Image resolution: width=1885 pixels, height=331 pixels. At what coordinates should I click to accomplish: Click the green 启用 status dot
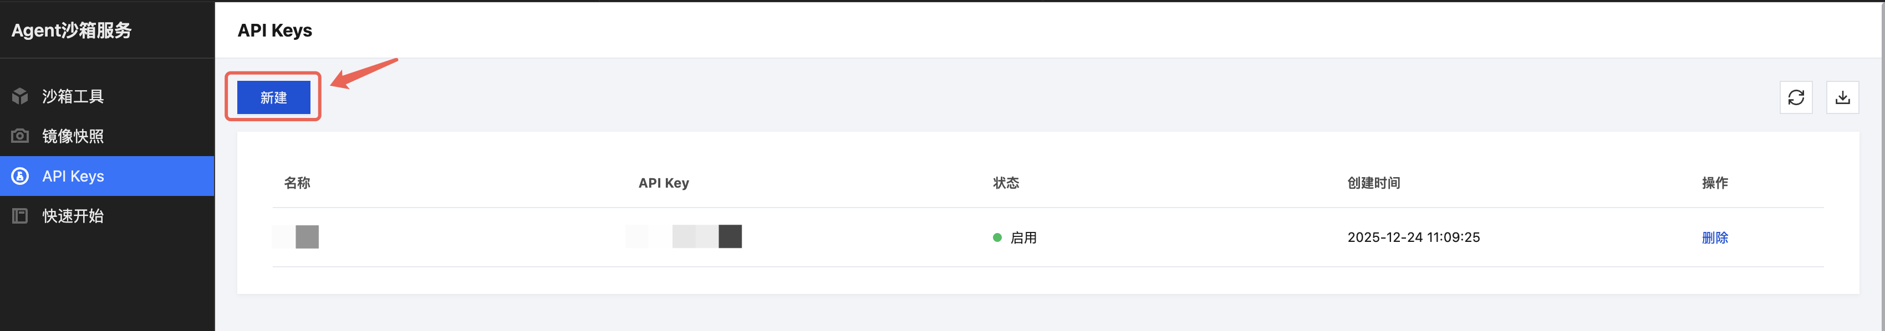point(997,237)
